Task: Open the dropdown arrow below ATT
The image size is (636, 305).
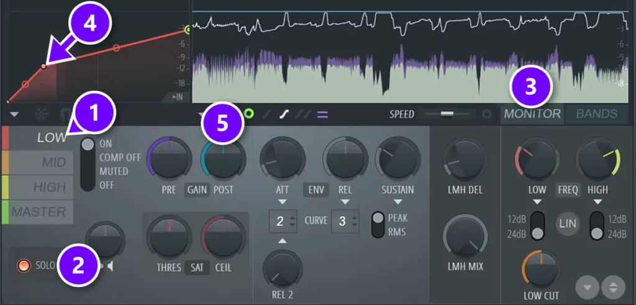Action: point(283,202)
